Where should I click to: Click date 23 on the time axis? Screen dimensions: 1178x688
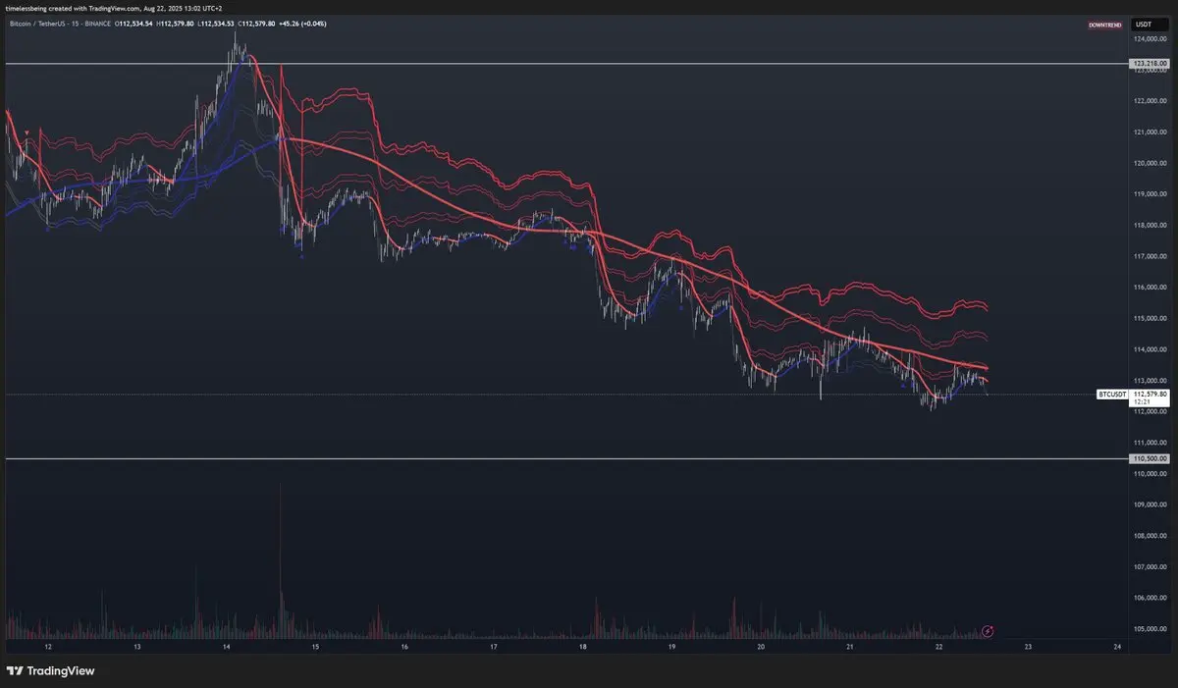click(x=1028, y=647)
